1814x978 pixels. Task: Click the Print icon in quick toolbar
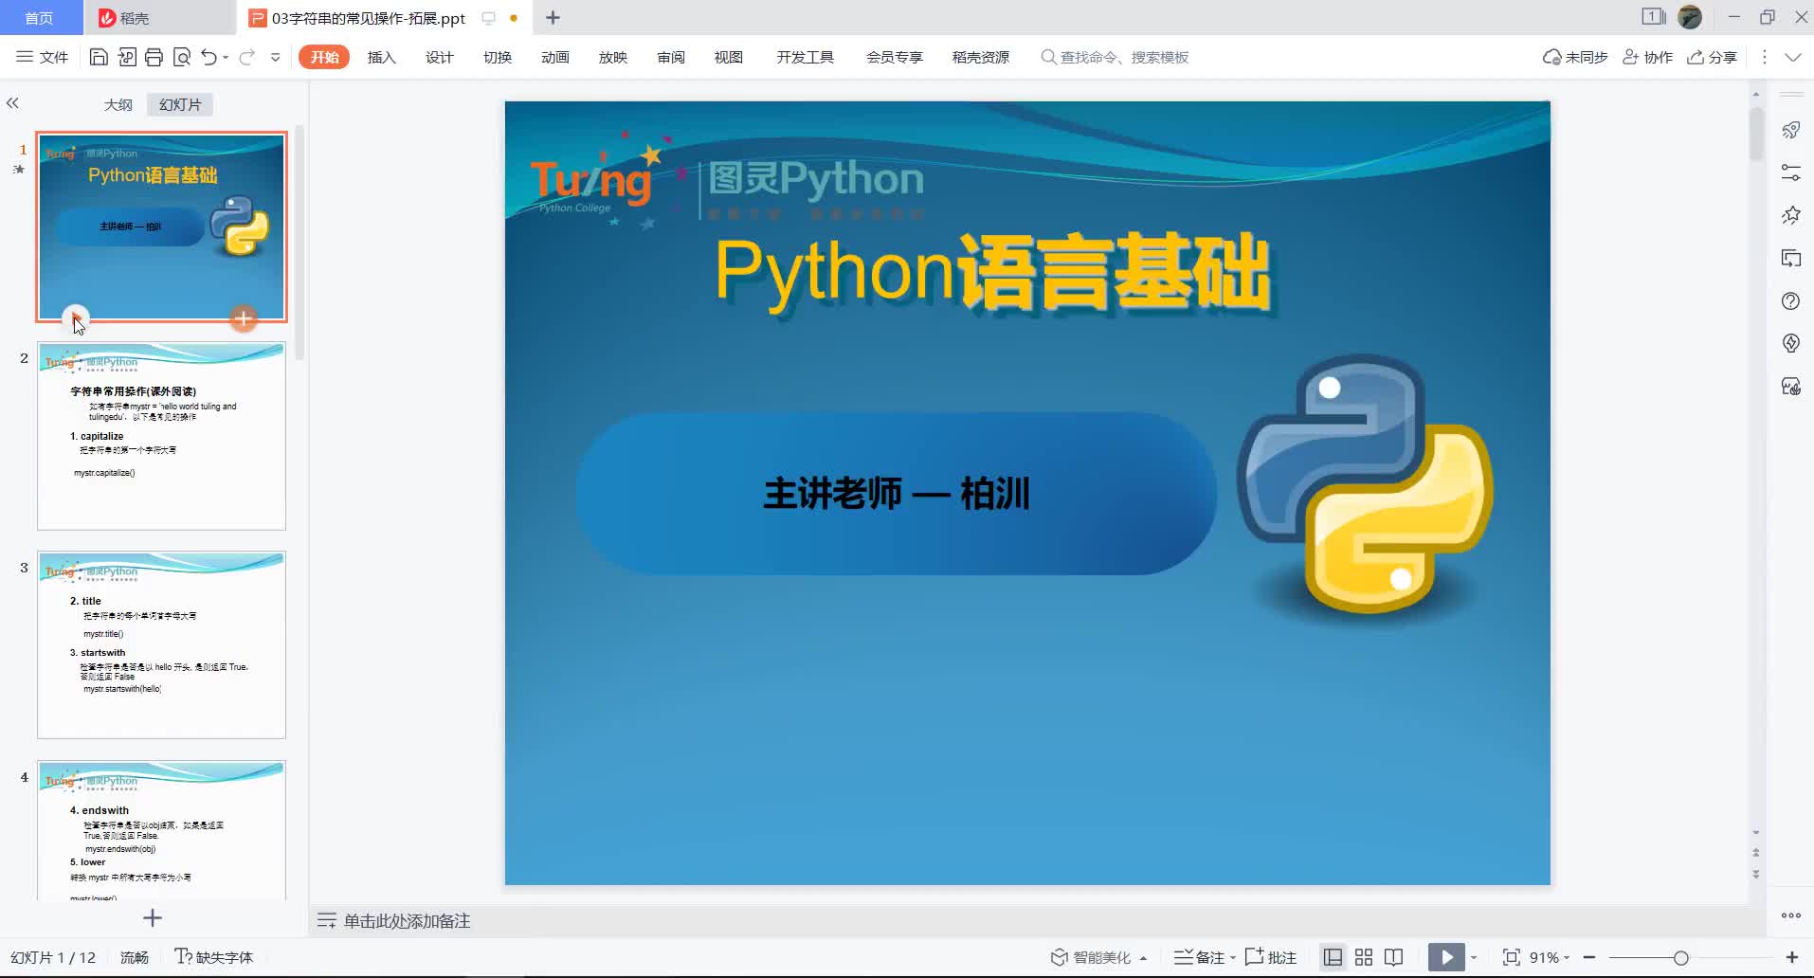click(154, 57)
